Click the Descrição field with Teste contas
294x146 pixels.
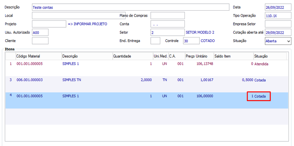130,7
